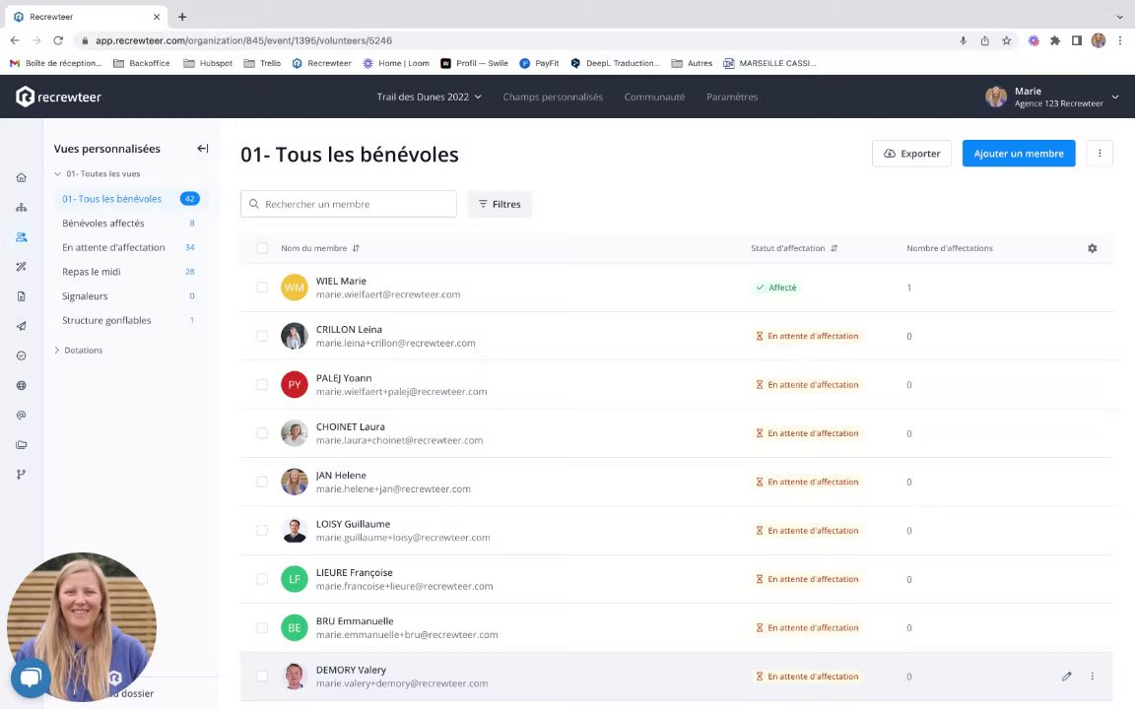Click the Affecté status badge for WIEL Marie
The width and height of the screenshot is (1135, 709).
click(x=776, y=288)
